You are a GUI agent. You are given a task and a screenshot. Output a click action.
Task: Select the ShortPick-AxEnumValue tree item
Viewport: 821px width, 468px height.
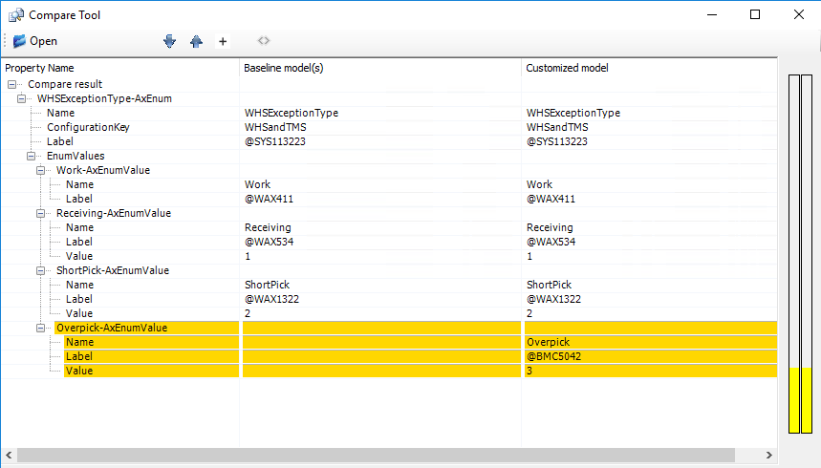(112, 270)
